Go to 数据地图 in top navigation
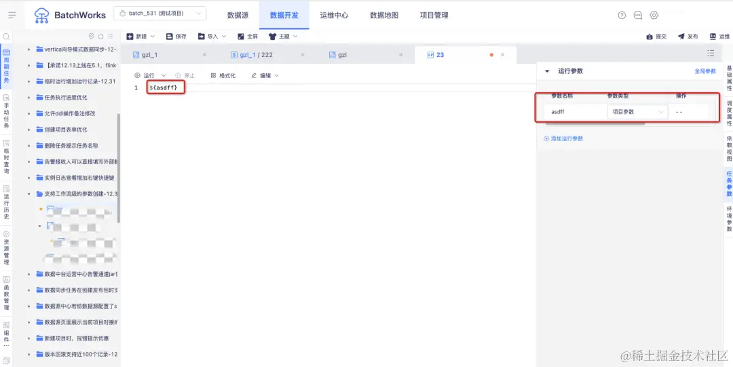This screenshot has width=733, height=367. [x=384, y=15]
